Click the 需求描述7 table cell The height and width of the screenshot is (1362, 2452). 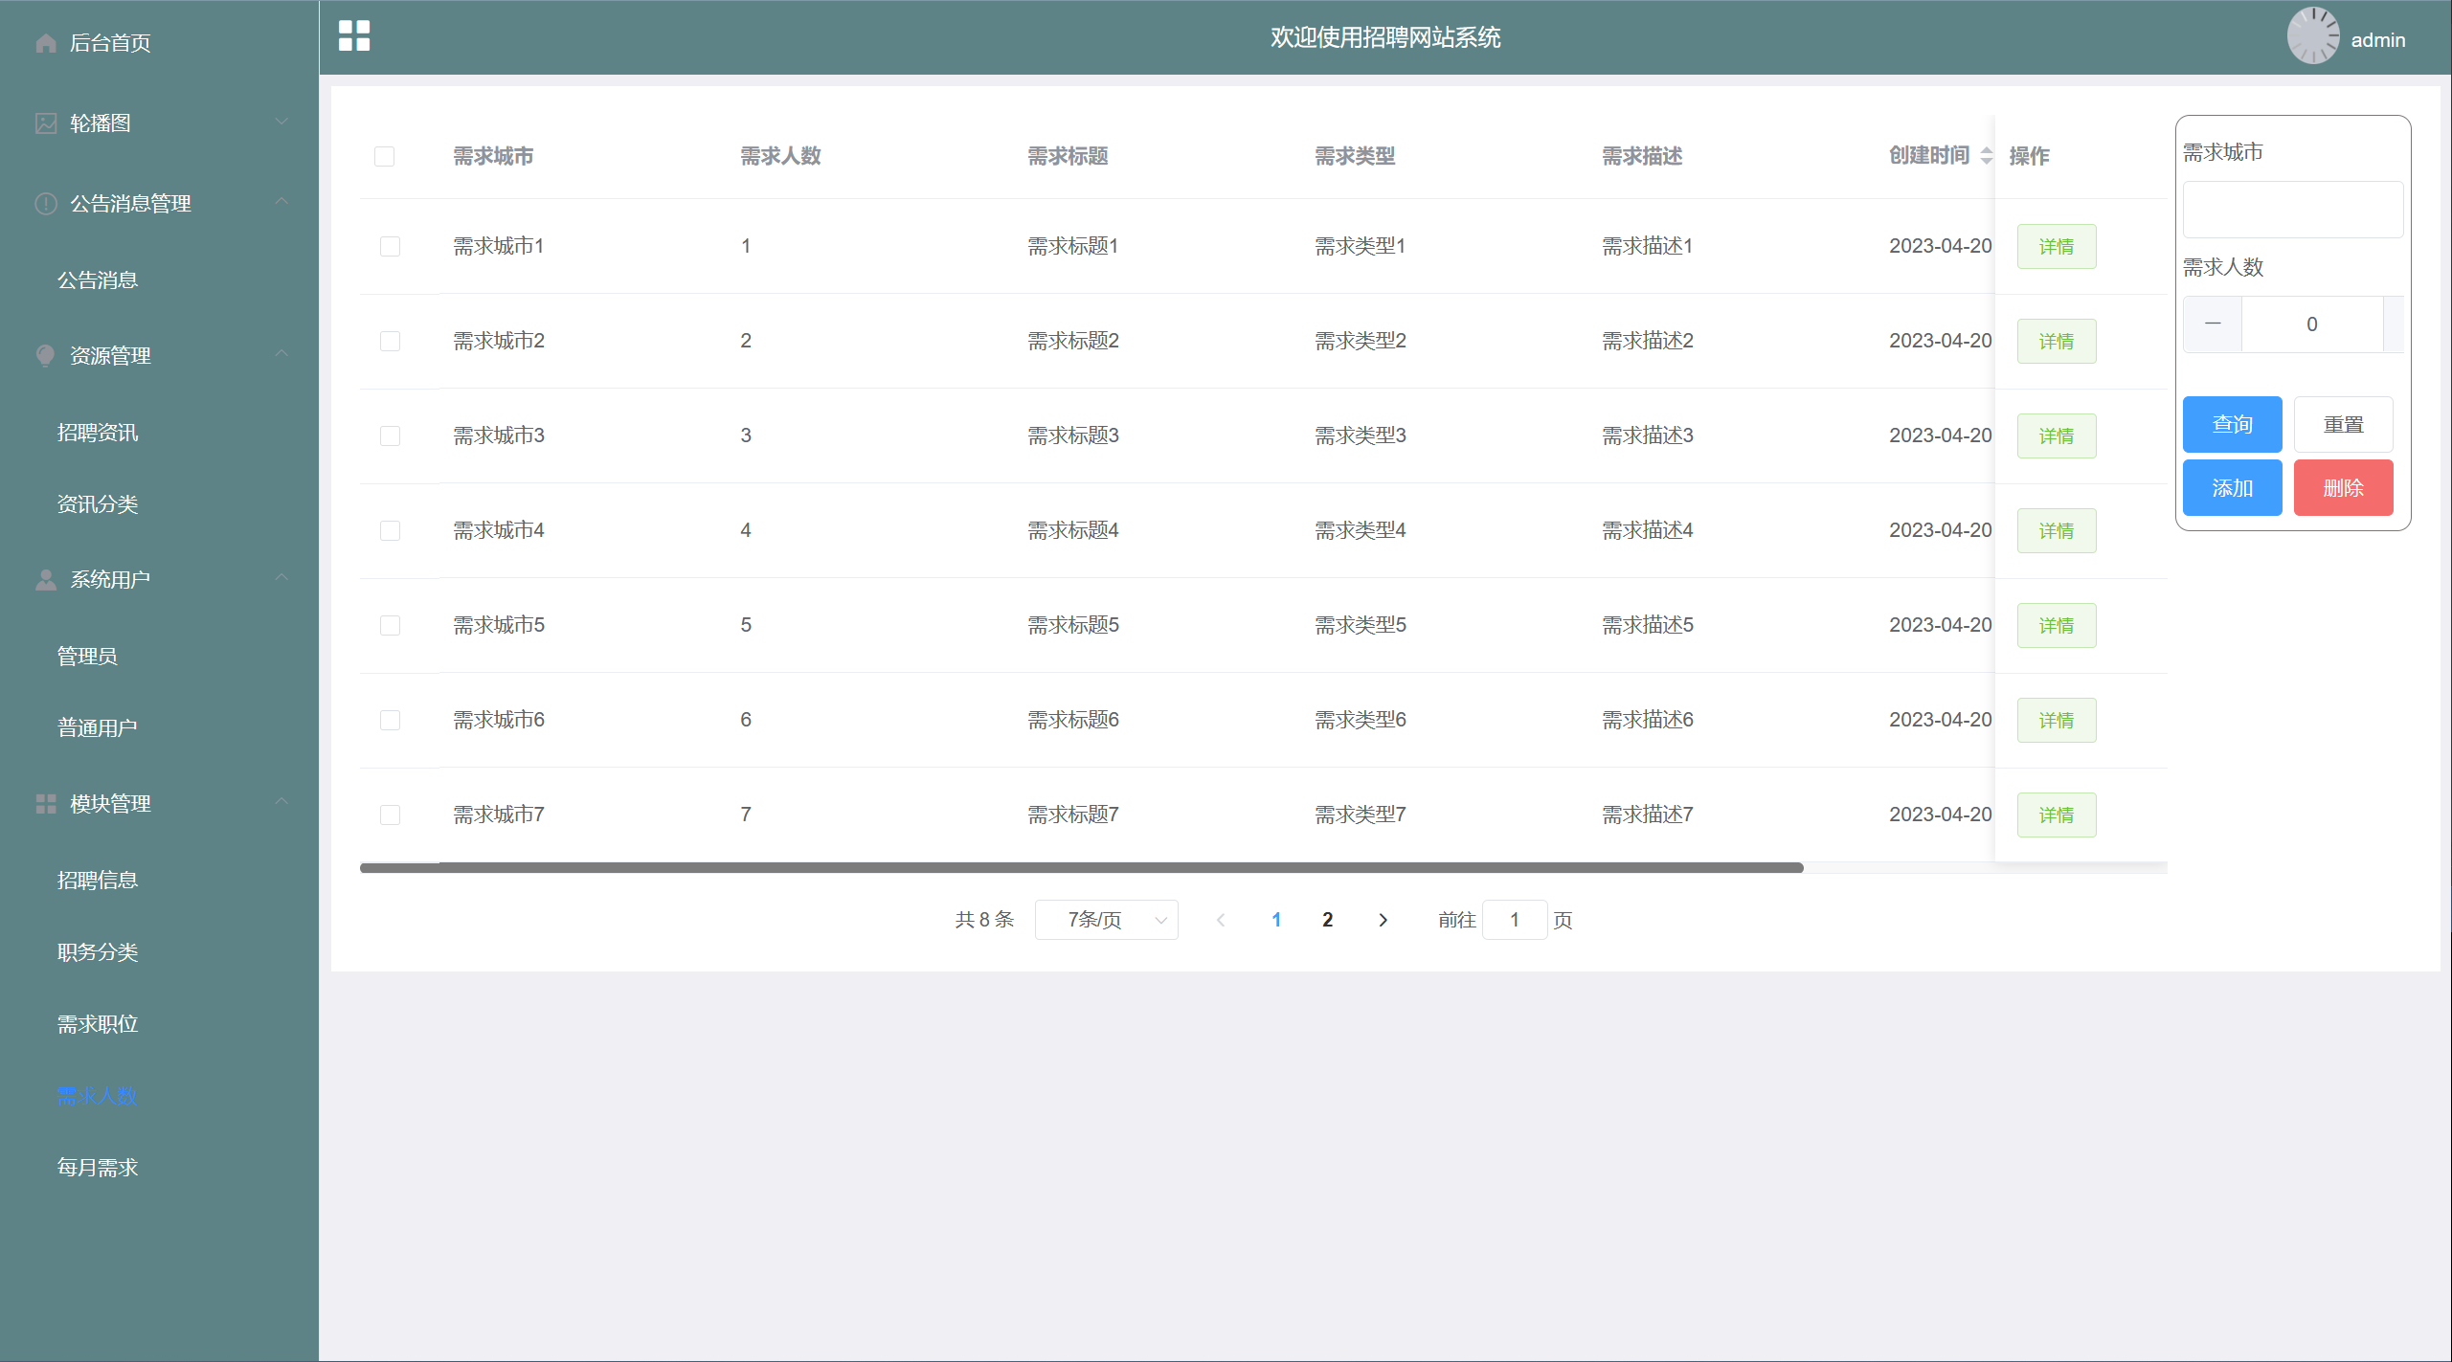[x=1648, y=815]
